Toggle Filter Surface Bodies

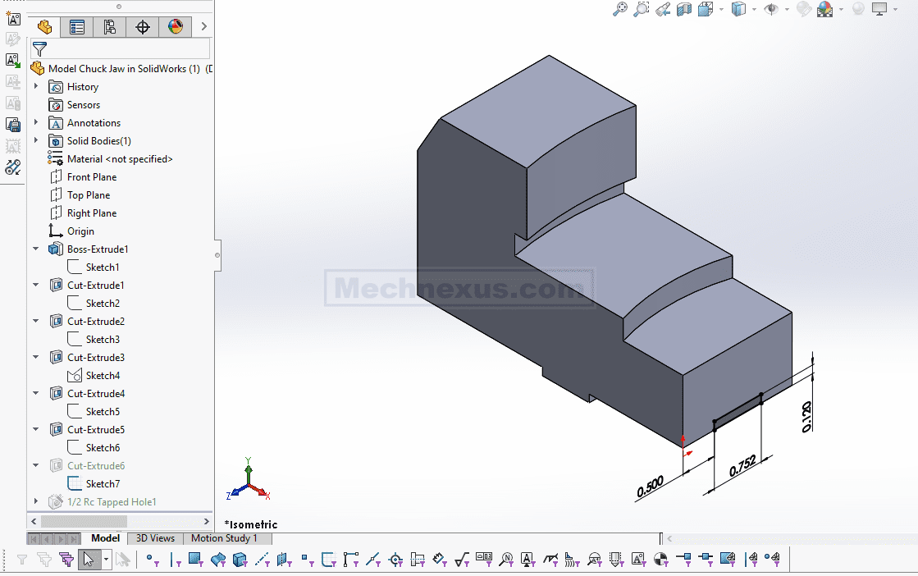coord(218,560)
